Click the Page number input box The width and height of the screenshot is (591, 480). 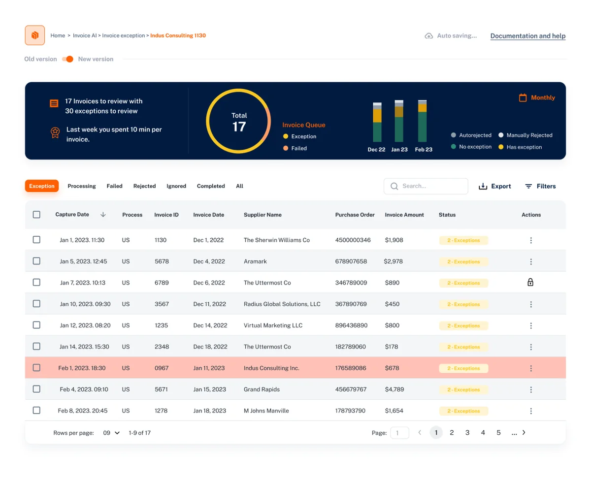click(x=399, y=433)
